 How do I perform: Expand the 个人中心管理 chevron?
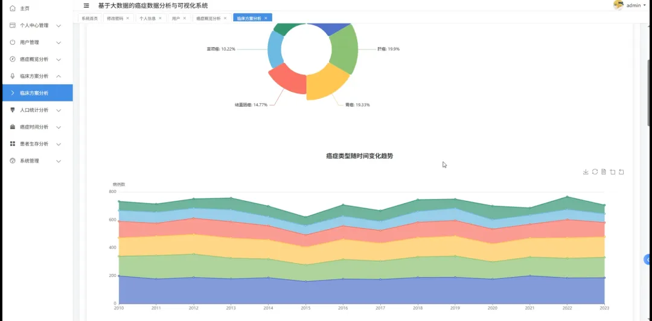(x=59, y=26)
